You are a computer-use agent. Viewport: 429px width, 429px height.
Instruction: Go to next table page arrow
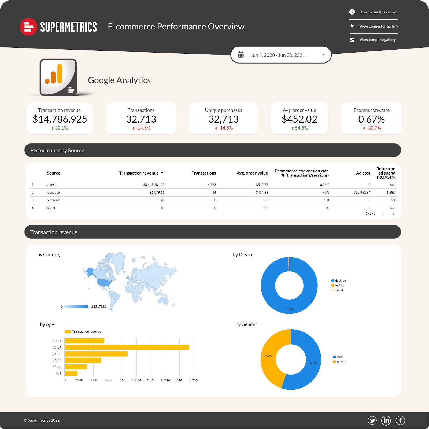(x=393, y=214)
